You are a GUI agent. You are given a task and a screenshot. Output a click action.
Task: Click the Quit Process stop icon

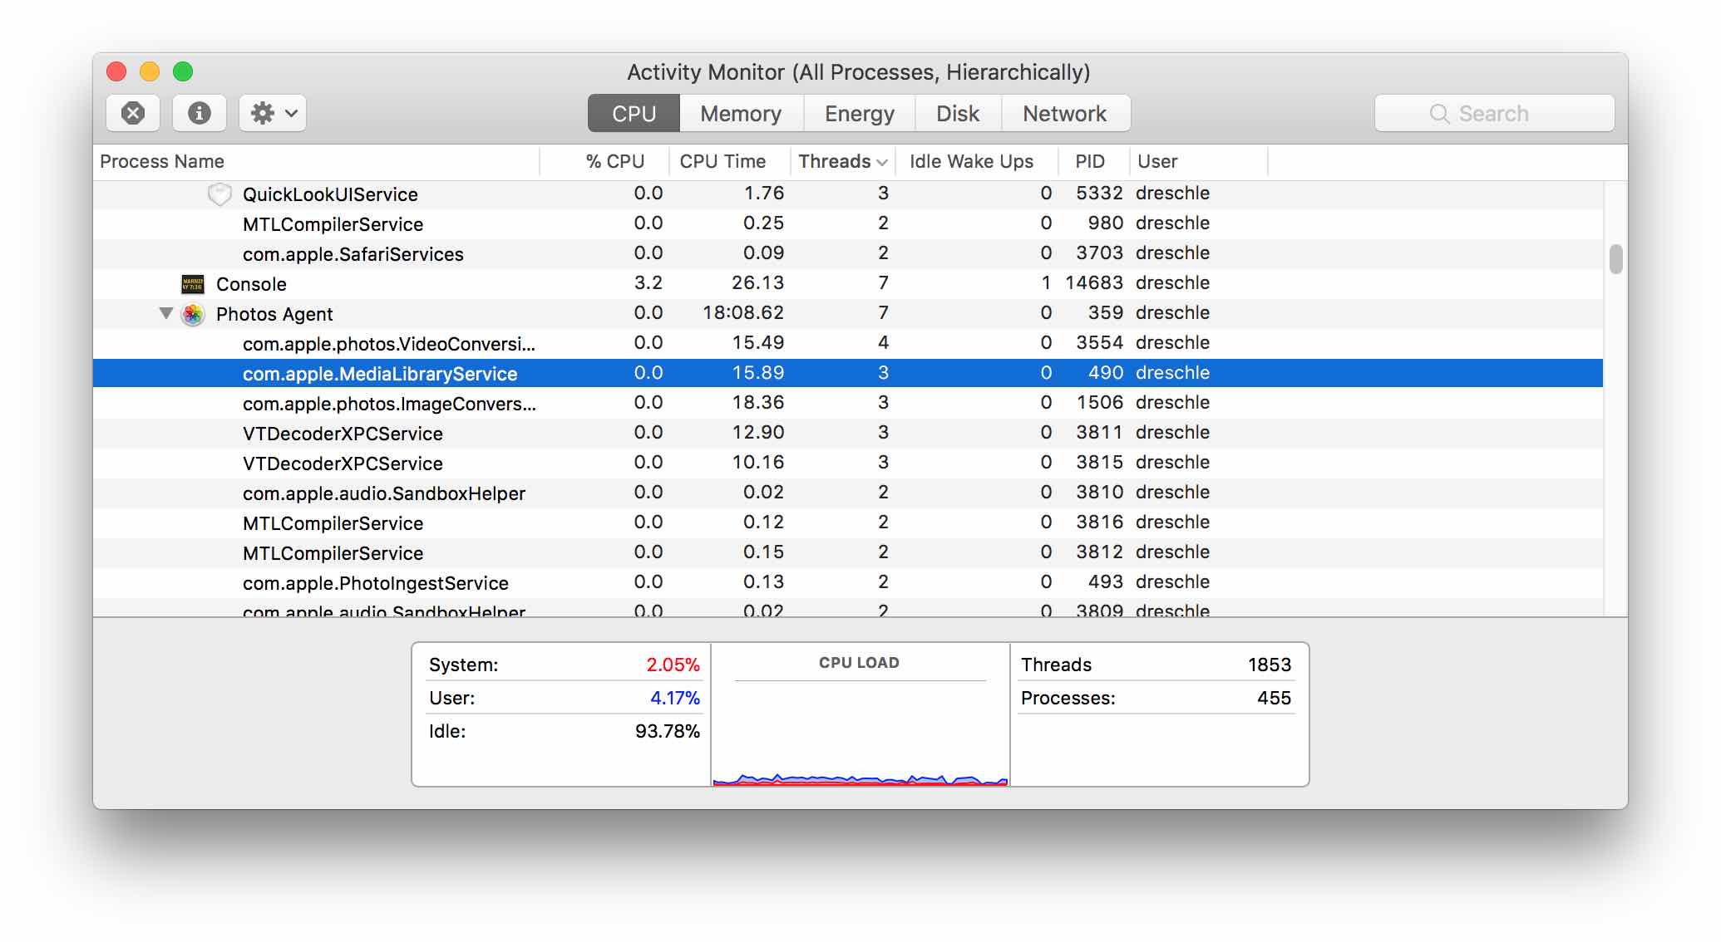point(133,113)
